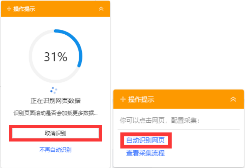Open the 不再自动识别 link
245x168 pixels.
point(55,150)
